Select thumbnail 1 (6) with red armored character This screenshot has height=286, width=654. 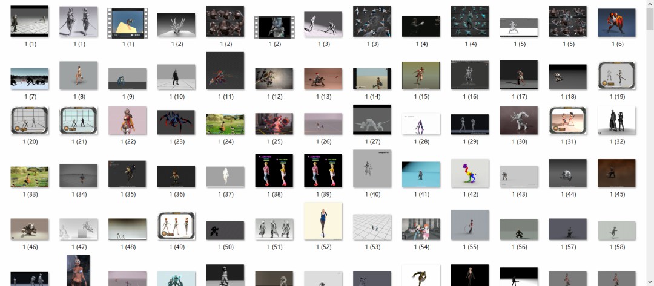tap(616, 23)
